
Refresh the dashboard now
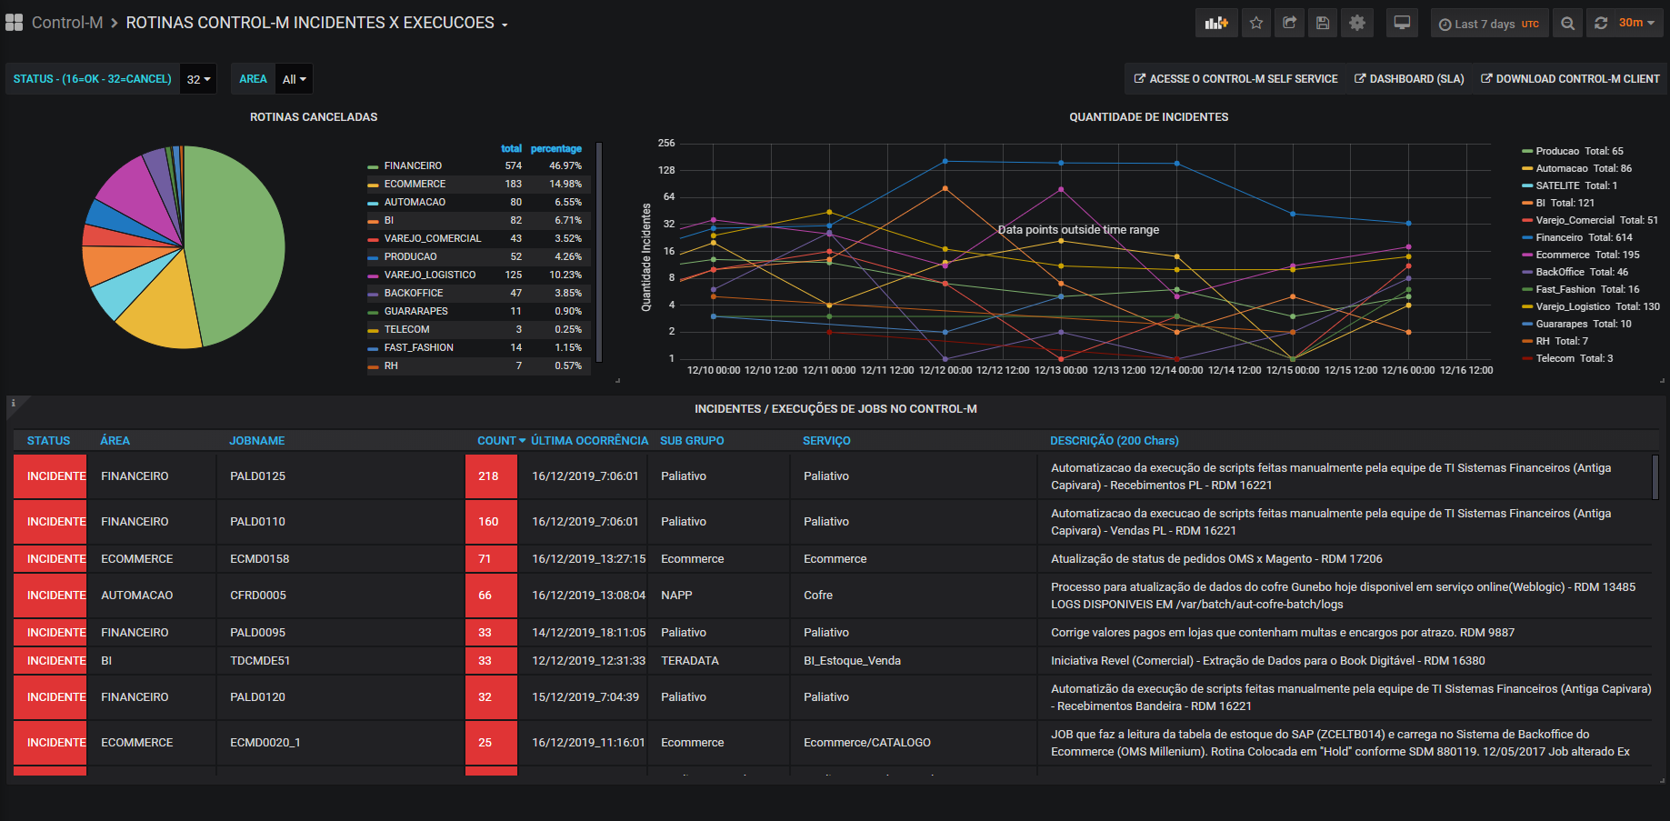[x=1601, y=24]
